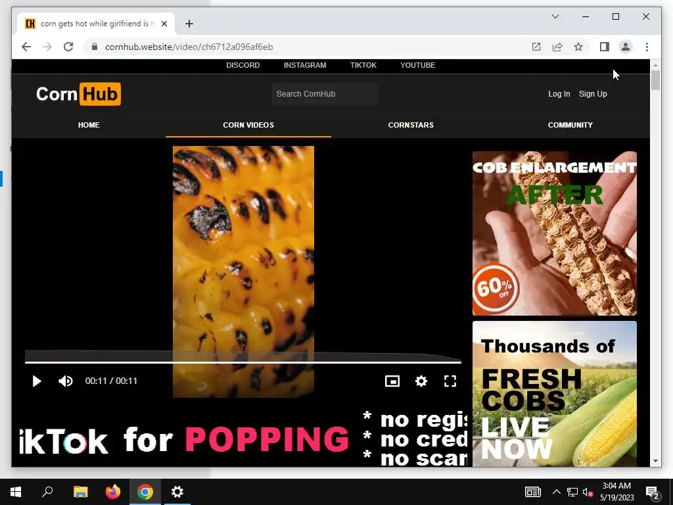Open the DISCORD link
The image size is (673, 505).
tap(243, 65)
